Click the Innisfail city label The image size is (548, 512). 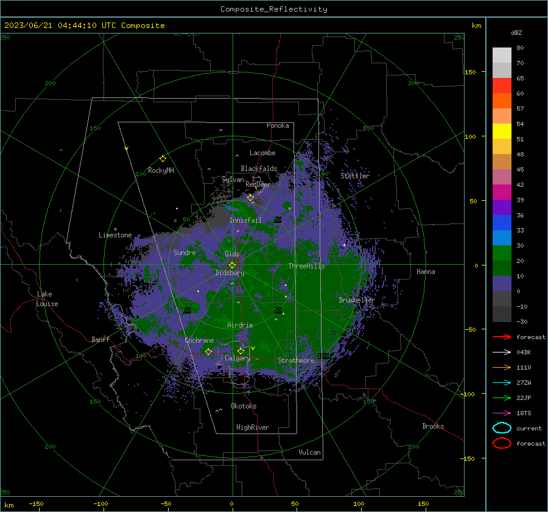[x=245, y=220]
